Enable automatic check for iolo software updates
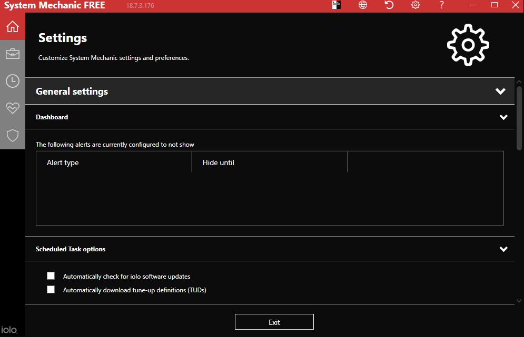This screenshot has height=337, width=524. pyautogui.click(x=51, y=276)
